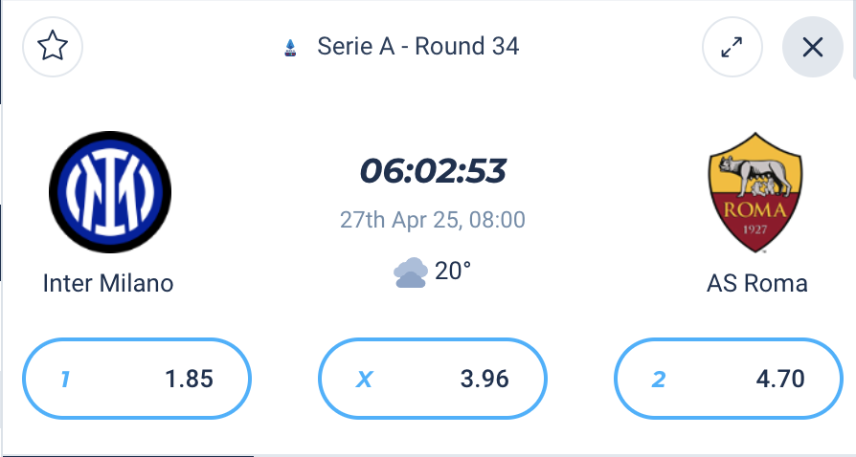The height and width of the screenshot is (457, 856).
Task: Select draw odds 3.96
Action: (x=433, y=379)
